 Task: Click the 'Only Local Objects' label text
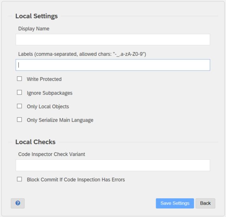tap(48, 107)
